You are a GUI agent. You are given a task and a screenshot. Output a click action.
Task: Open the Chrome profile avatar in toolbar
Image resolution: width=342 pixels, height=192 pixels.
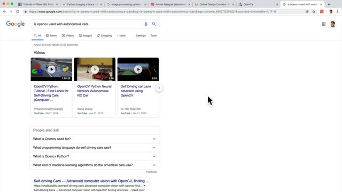[331, 12]
